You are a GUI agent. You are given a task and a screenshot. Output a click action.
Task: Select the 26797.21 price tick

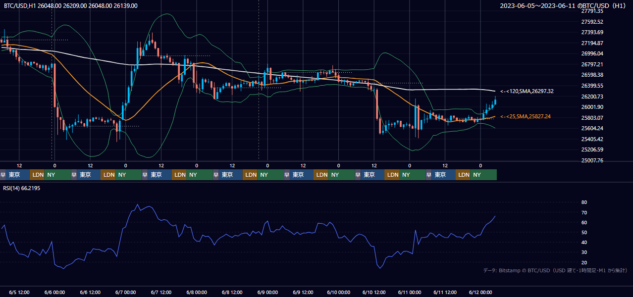[x=592, y=64]
